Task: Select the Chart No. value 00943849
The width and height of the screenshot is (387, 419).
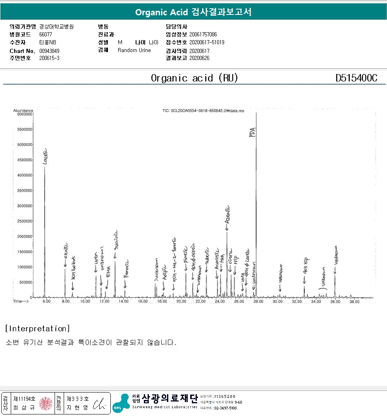Action: pos(49,51)
